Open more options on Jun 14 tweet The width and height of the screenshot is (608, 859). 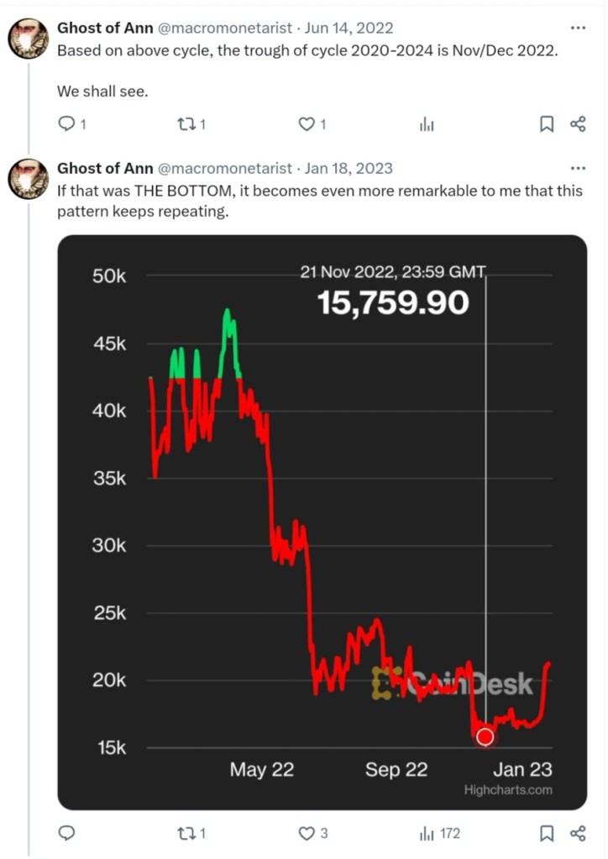coord(578,28)
